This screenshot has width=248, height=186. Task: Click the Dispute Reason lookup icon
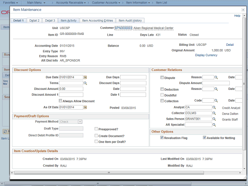[x=217, y=77]
